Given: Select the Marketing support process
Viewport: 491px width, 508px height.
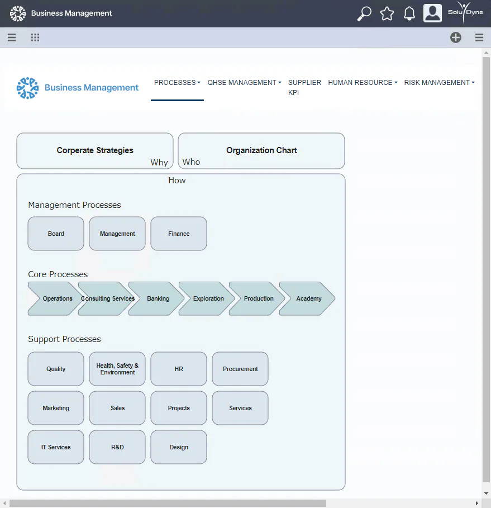Looking at the screenshot, I should [x=56, y=408].
